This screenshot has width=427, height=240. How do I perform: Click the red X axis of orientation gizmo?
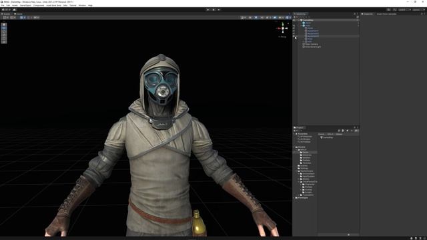click(x=279, y=28)
